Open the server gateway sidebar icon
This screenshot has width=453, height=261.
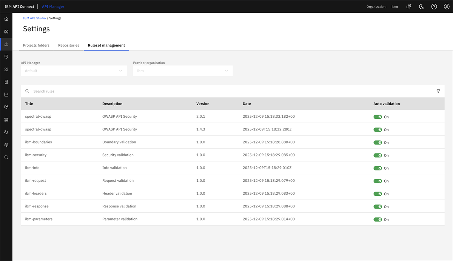click(x=6, y=120)
